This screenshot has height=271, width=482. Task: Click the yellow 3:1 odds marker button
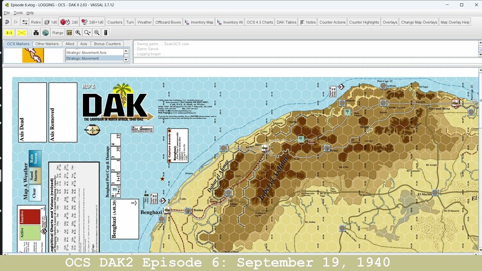tap(9, 33)
